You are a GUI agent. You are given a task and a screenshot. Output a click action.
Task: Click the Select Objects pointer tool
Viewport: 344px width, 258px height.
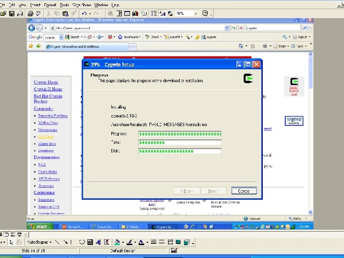coord(11,242)
